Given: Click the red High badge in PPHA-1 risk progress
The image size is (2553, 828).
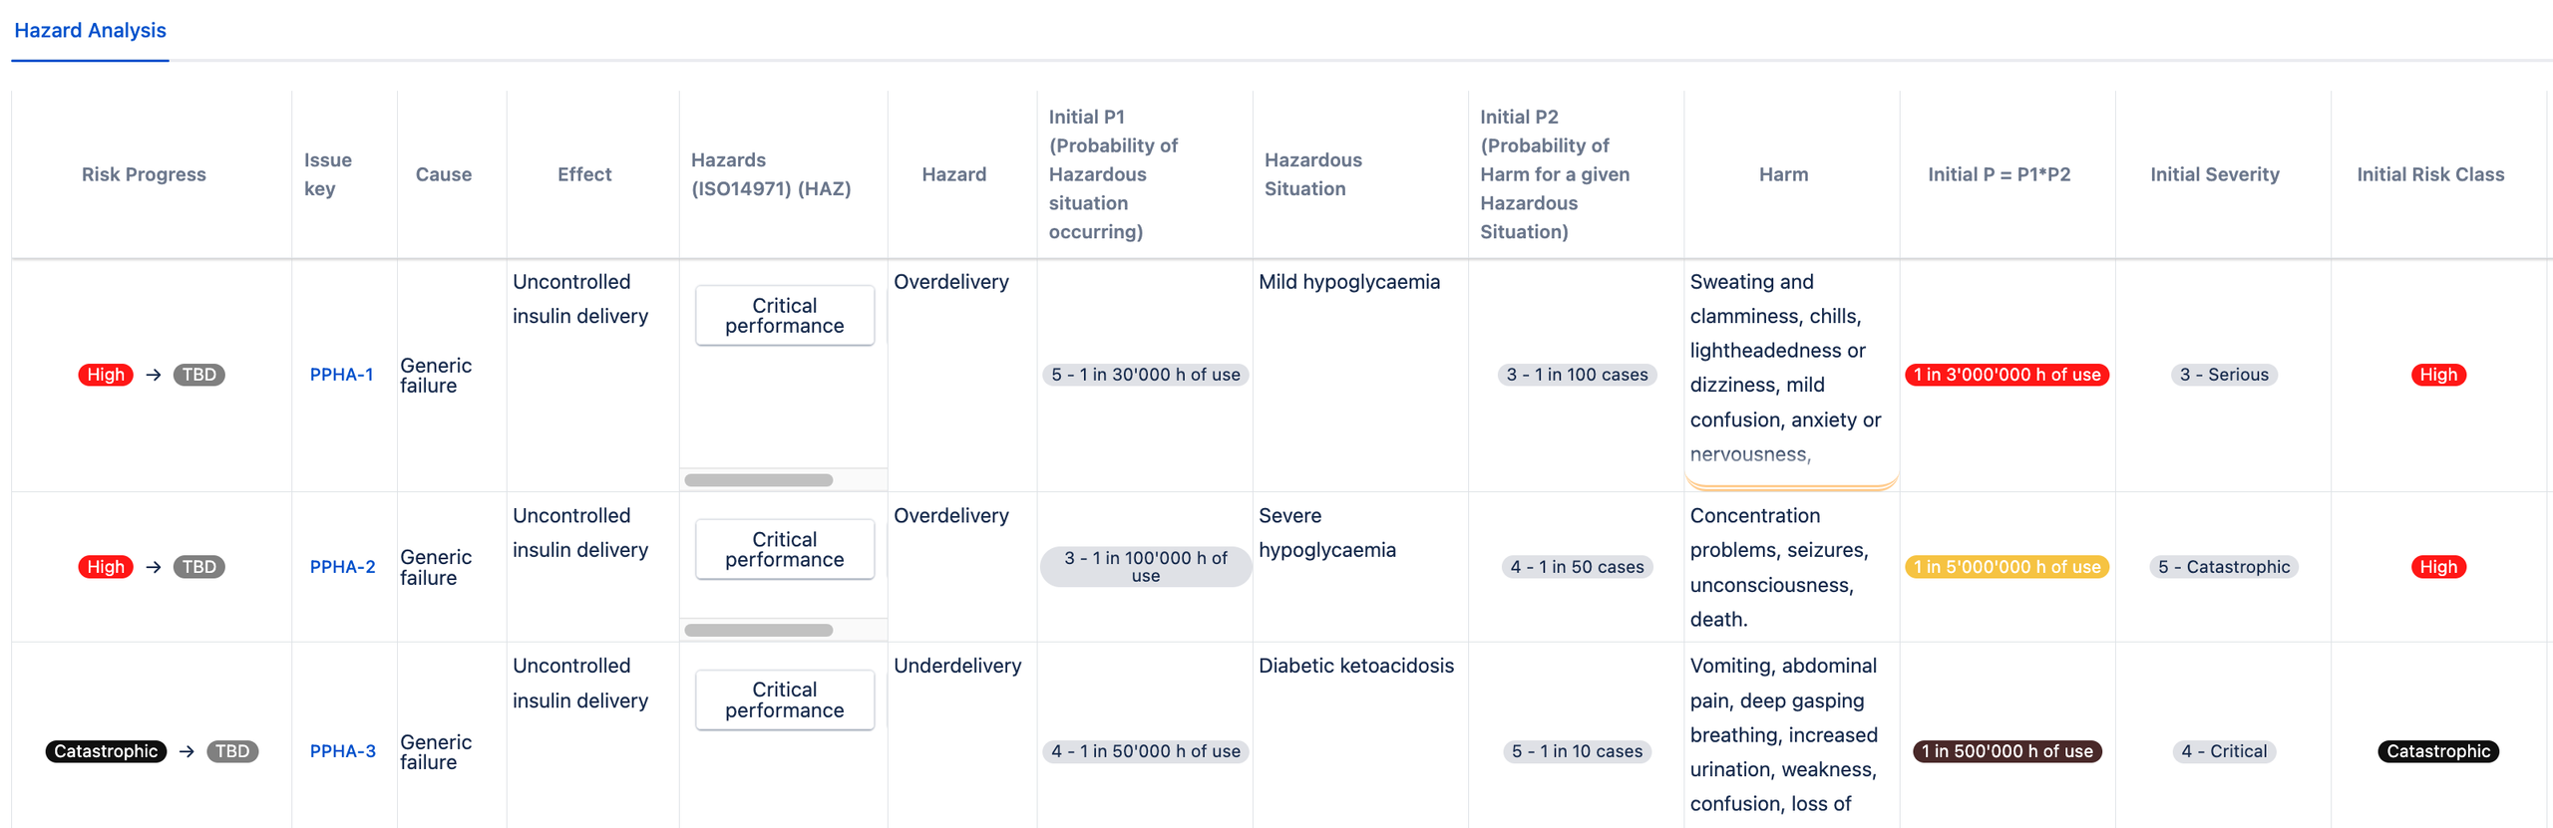Looking at the screenshot, I should point(106,375).
